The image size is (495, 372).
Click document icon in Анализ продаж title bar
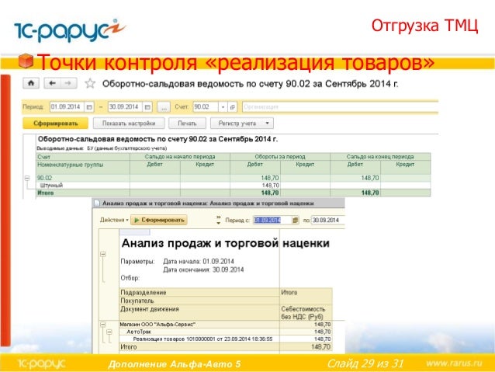pyautogui.click(x=97, y=203)
